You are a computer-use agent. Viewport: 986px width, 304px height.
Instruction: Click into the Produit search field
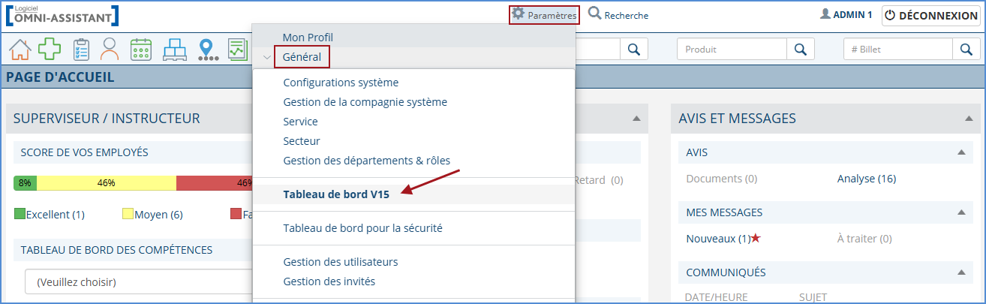pyautogui.click(x=732, y=50)
